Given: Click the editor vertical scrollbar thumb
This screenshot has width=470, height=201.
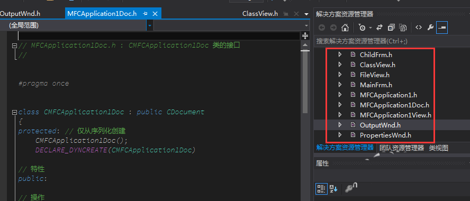Looking at the screenshot, I should 305,81.
